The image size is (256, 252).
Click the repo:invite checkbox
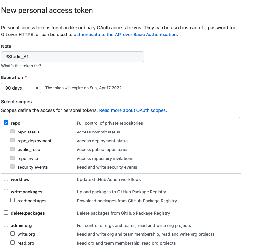click(13, 158)
